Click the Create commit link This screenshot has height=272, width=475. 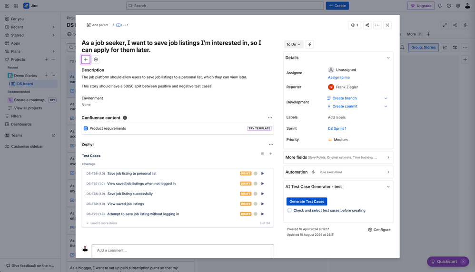pyautogui.click(x=345, y=107)
